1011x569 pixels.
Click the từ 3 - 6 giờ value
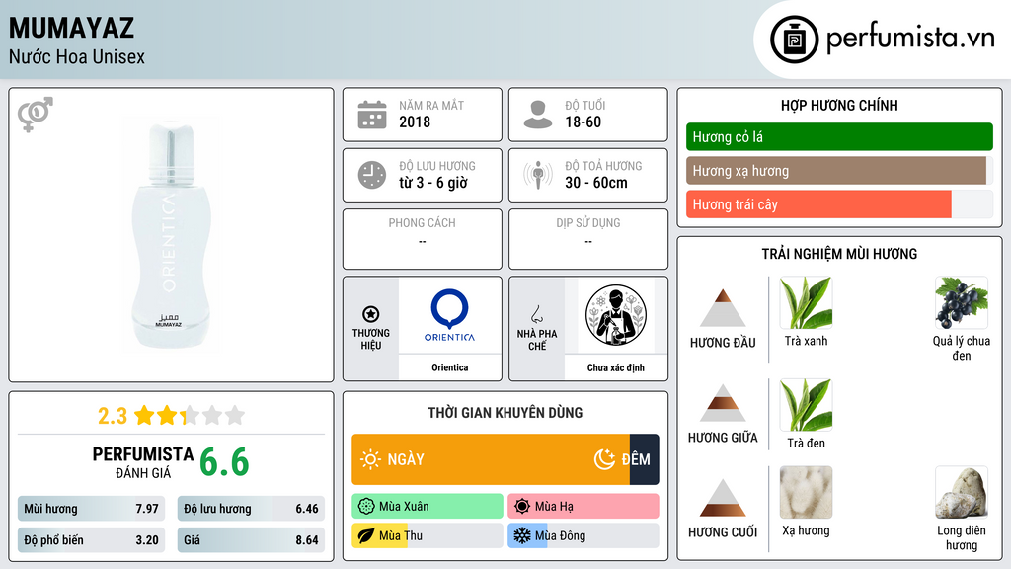pos(433,183)
